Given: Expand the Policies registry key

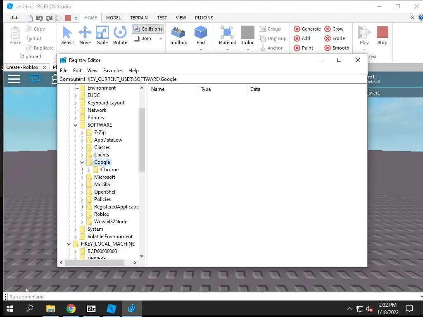Looking at the screenshot, I should [82, 199].
